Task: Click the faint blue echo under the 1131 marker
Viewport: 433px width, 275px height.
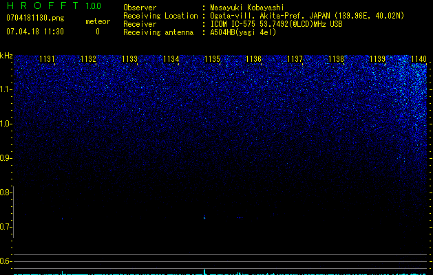Action: (x=63, y=219)
